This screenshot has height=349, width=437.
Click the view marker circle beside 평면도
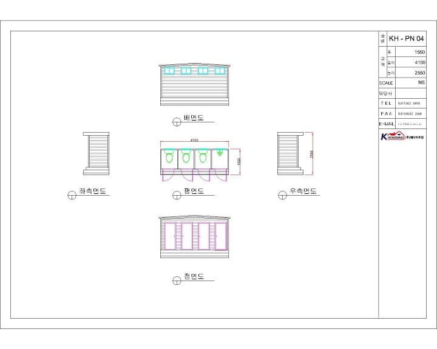click(x=177, y=195)
